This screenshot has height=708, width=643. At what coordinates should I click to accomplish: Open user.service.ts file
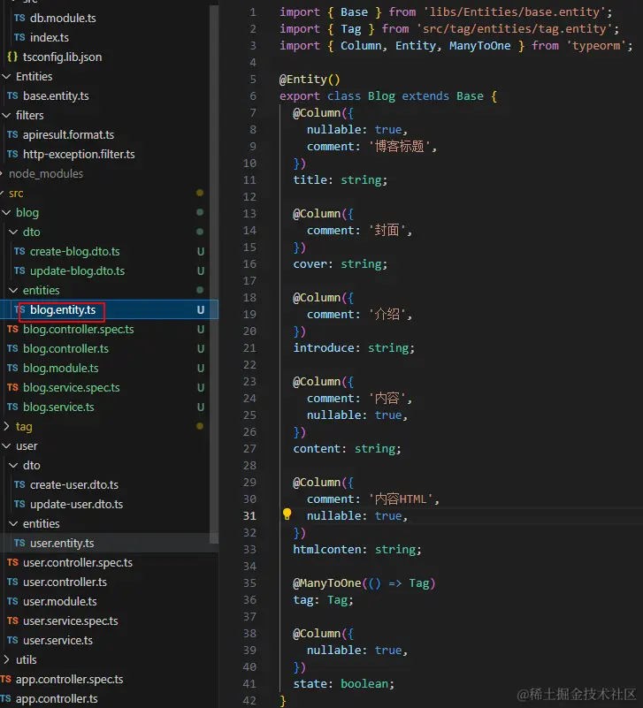57,640
